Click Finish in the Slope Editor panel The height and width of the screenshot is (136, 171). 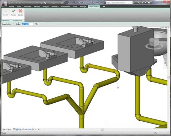pyautogui.click(x=13, y=13)
